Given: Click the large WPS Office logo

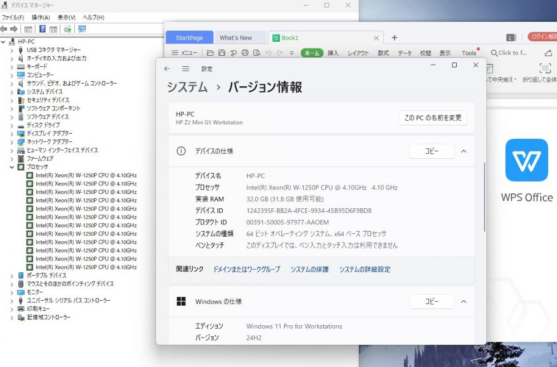Looking at the screenshot, I should coord(527,160).
